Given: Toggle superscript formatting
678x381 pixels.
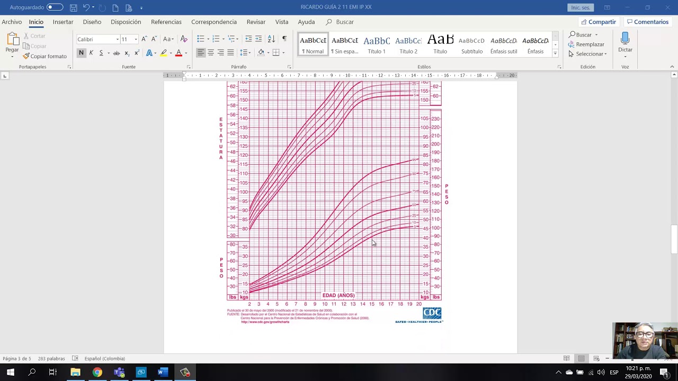Looking at the screenshot, I should [137, 53].
